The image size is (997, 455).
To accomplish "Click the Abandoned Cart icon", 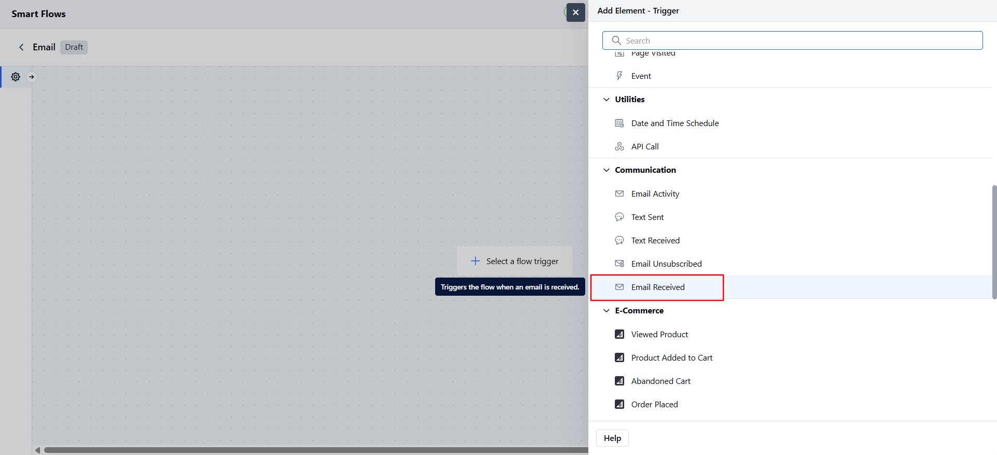I will [619, 381].
